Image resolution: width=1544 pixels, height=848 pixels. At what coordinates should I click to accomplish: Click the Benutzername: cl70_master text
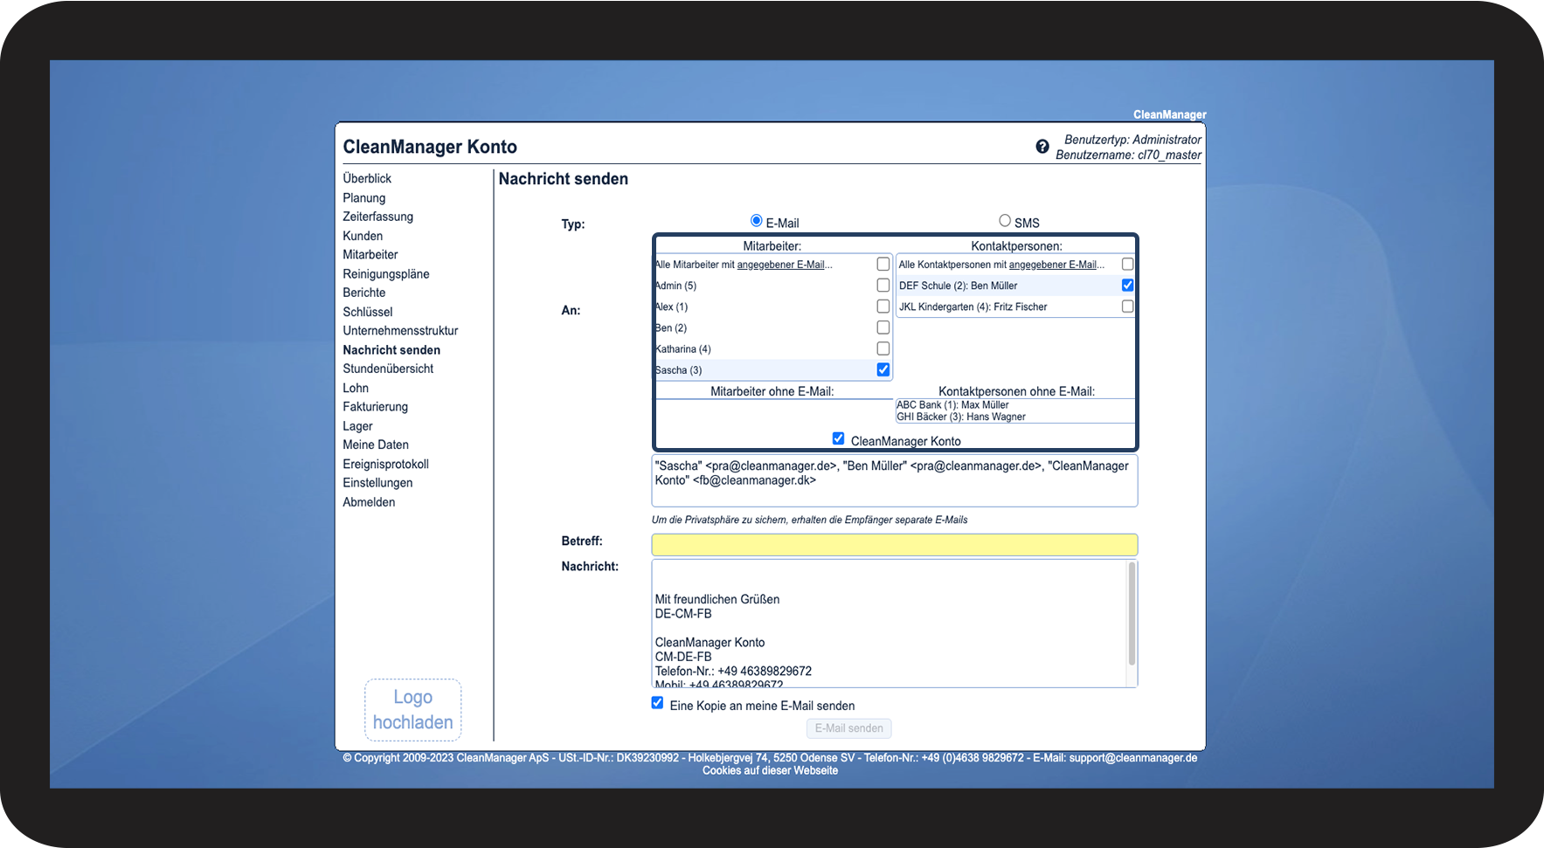coord(1128,155)
